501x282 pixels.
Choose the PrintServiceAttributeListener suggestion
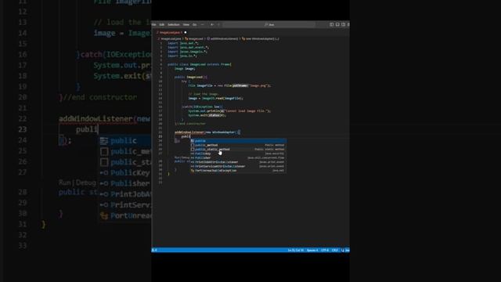238,166
